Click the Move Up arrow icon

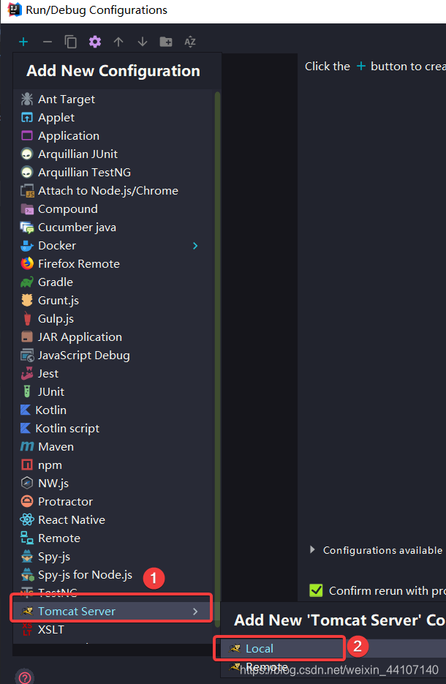coord(118,42)
